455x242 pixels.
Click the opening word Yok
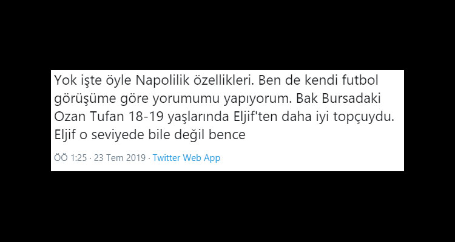click(65, 81)
